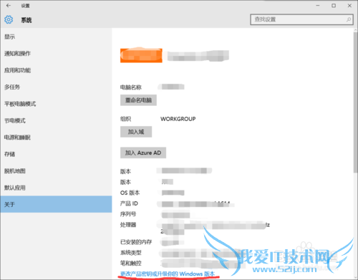Select the 关于 sidebar item
The image size is (358, 280).
click(x=56, y=204)
